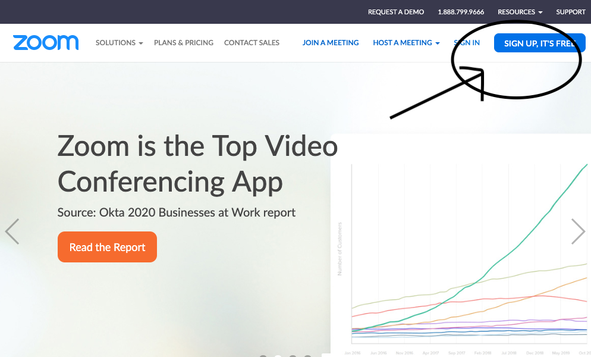The image size is (591, 357).
Task: Open the Sign In link
Action: pos(467,43)
